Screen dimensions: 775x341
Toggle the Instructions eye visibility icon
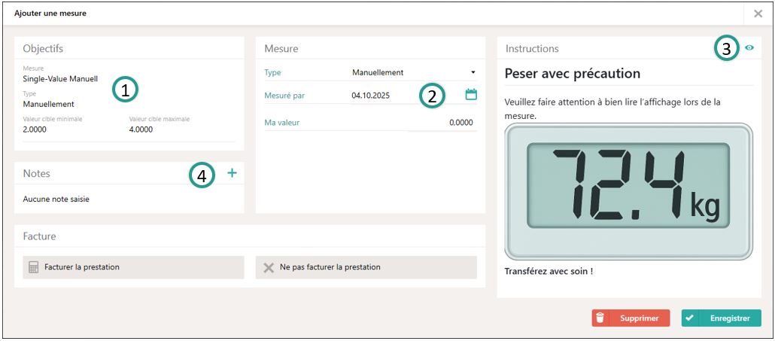point(749,48)
